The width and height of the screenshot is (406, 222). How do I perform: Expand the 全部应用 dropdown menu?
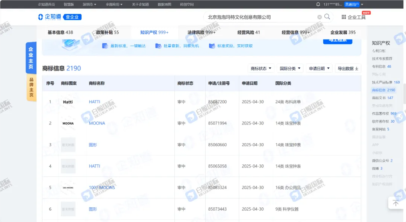click(114, 5)
